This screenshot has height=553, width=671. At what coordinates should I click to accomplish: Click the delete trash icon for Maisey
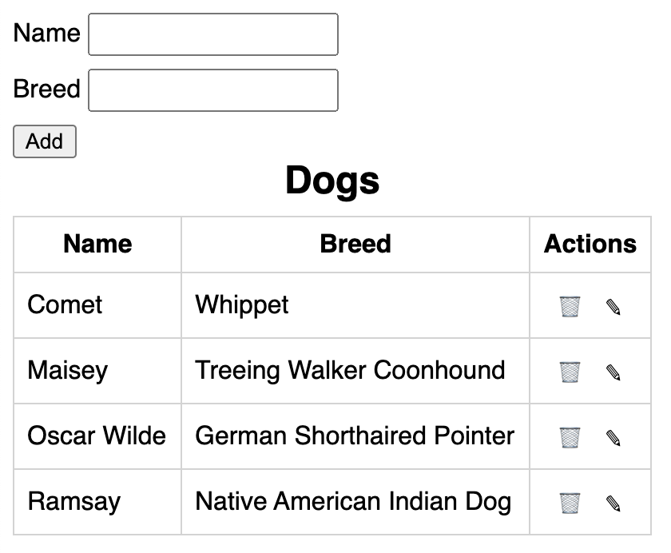pos(570,371)
